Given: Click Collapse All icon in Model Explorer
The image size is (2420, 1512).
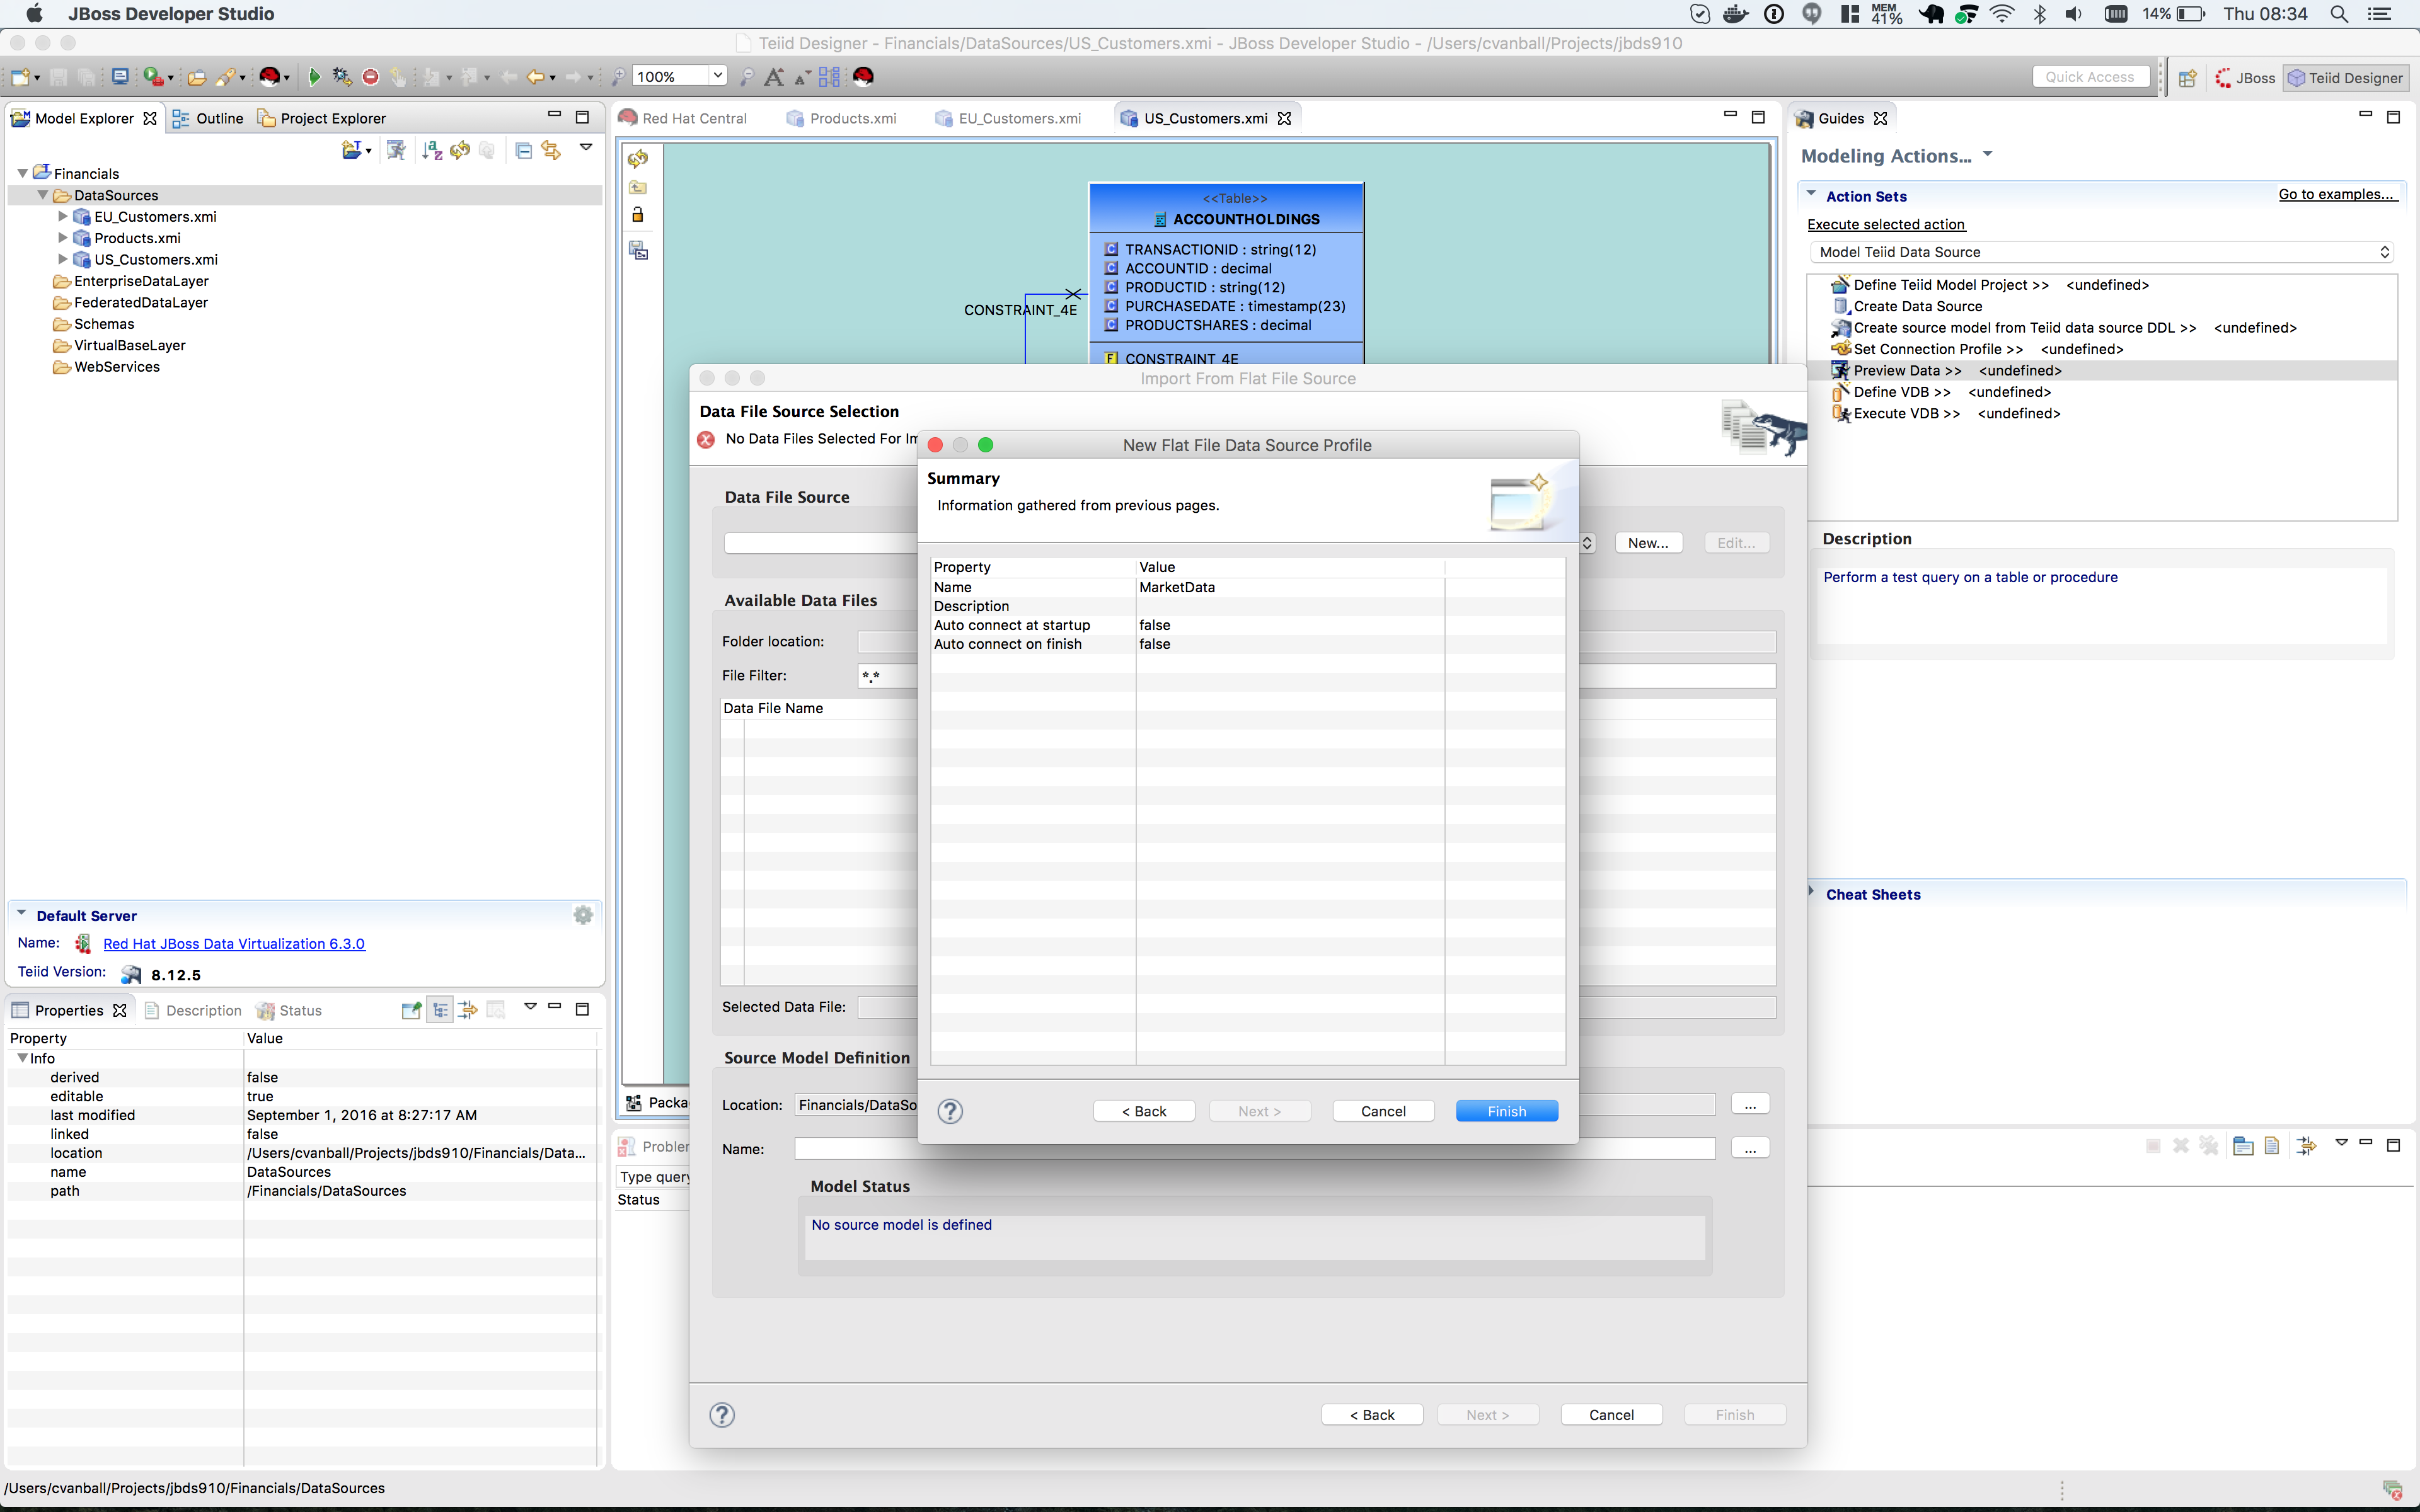Looking at the screenshot, I should click(x=523, y=150).
